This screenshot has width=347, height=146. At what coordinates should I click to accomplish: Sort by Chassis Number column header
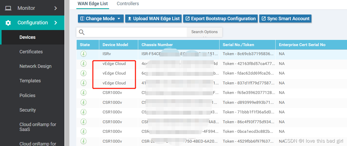point(157,45)
